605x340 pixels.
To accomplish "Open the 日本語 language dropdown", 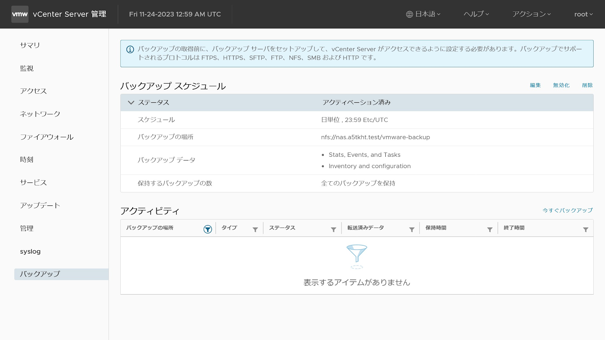I will coord(423,14).
